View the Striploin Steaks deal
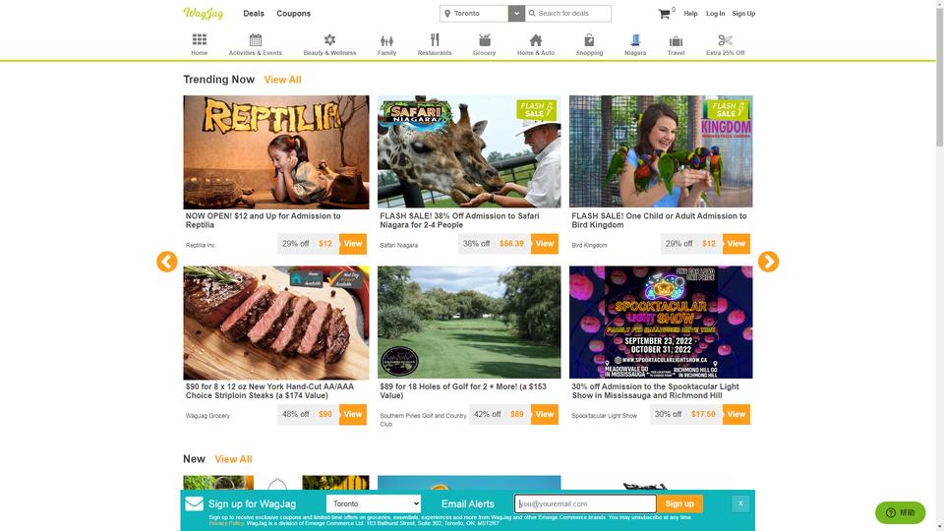 point(353,414)
